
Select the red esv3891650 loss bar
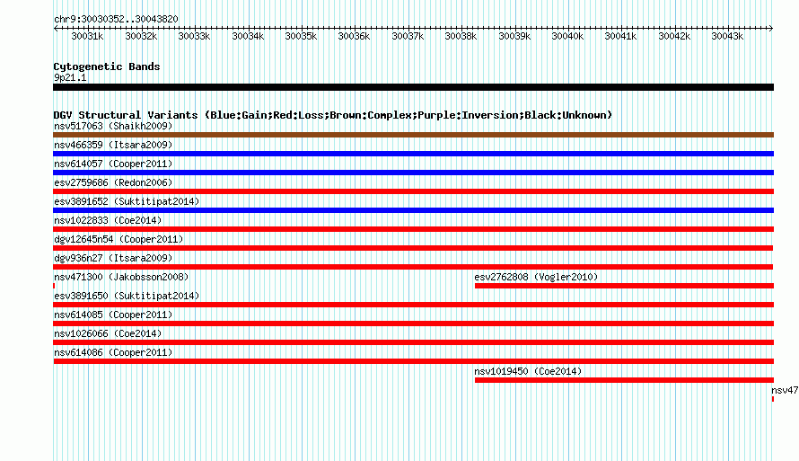coord(413,305)
